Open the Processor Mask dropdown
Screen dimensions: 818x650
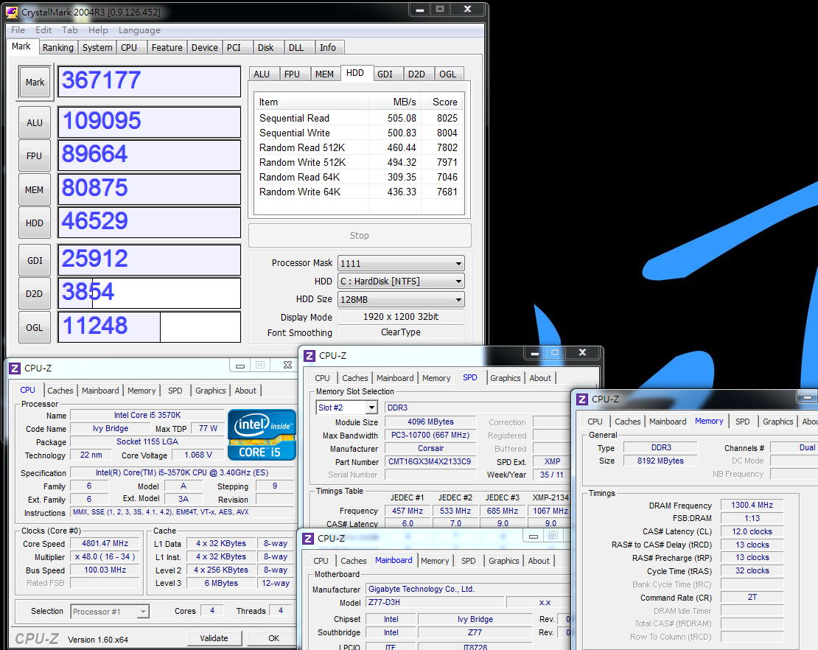point(401,263)
